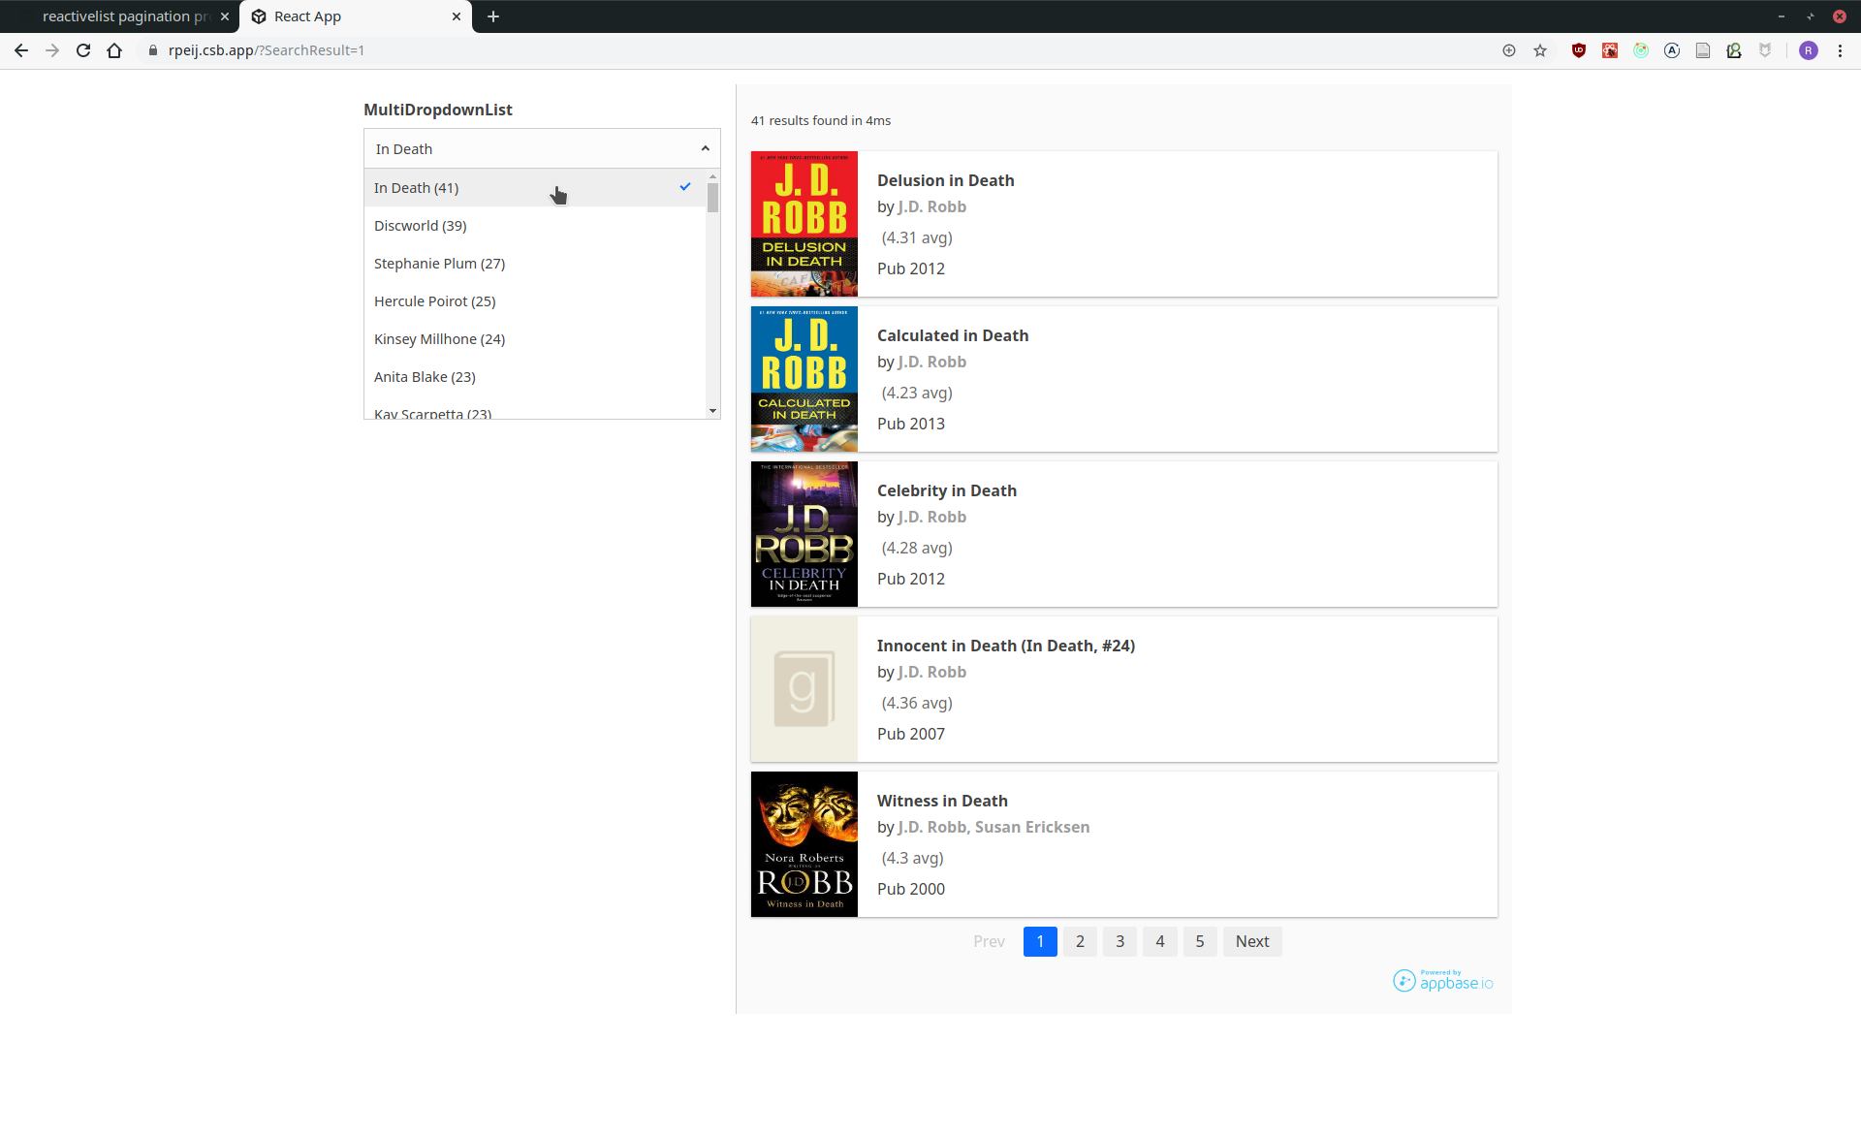This screenshot has width=1861, height=1136.
Task: Close the browser window with red button
Action: (x=1840, y=16)
